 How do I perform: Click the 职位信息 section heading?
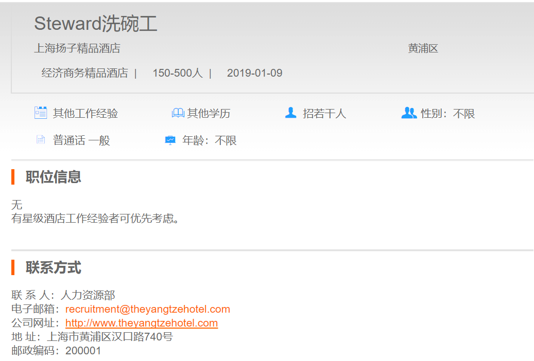click(54, 177)
